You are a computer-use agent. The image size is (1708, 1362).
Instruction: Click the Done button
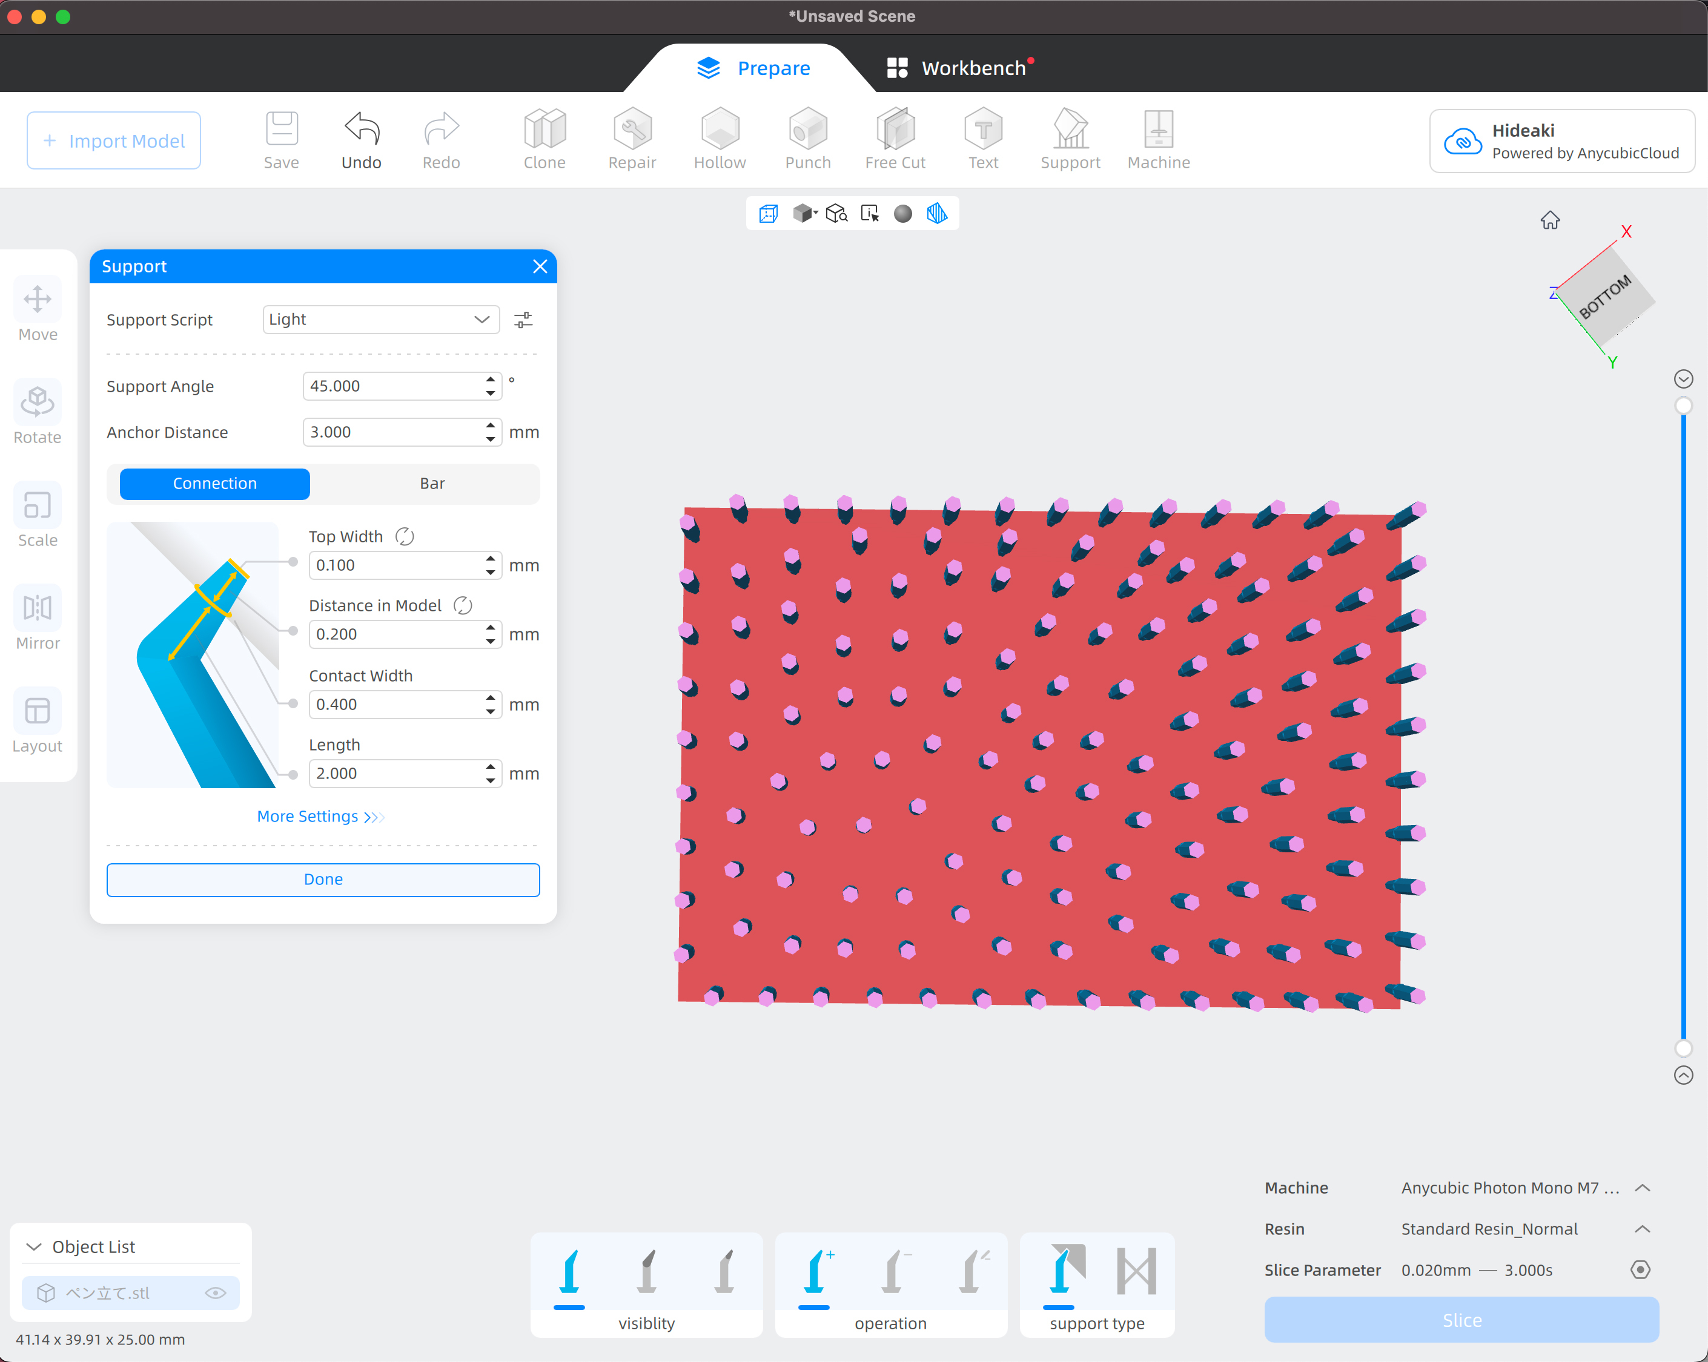(x=323, y=880)
